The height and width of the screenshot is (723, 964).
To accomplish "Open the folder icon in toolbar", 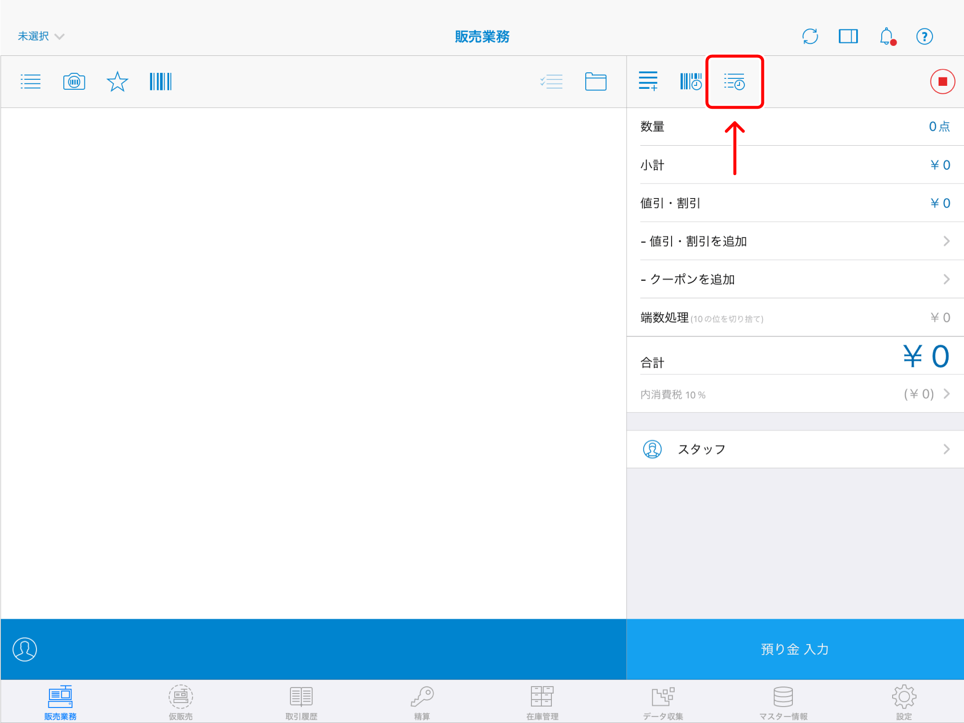I will tap(595, 81).
